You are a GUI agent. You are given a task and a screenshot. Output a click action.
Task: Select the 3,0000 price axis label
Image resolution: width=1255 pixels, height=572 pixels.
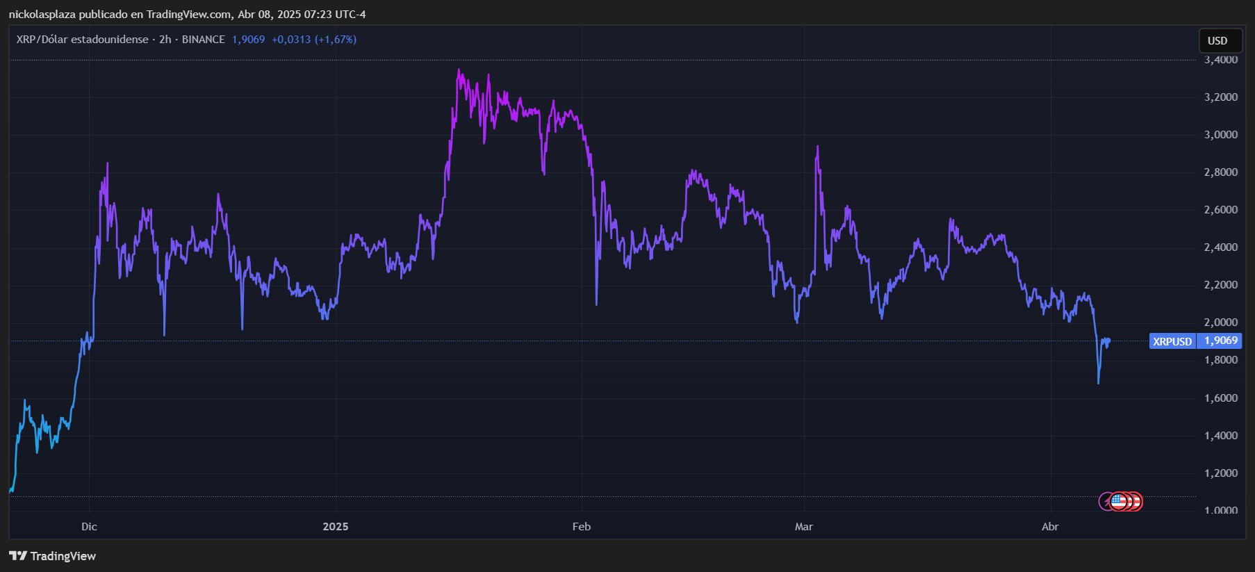pos(1221,135)
